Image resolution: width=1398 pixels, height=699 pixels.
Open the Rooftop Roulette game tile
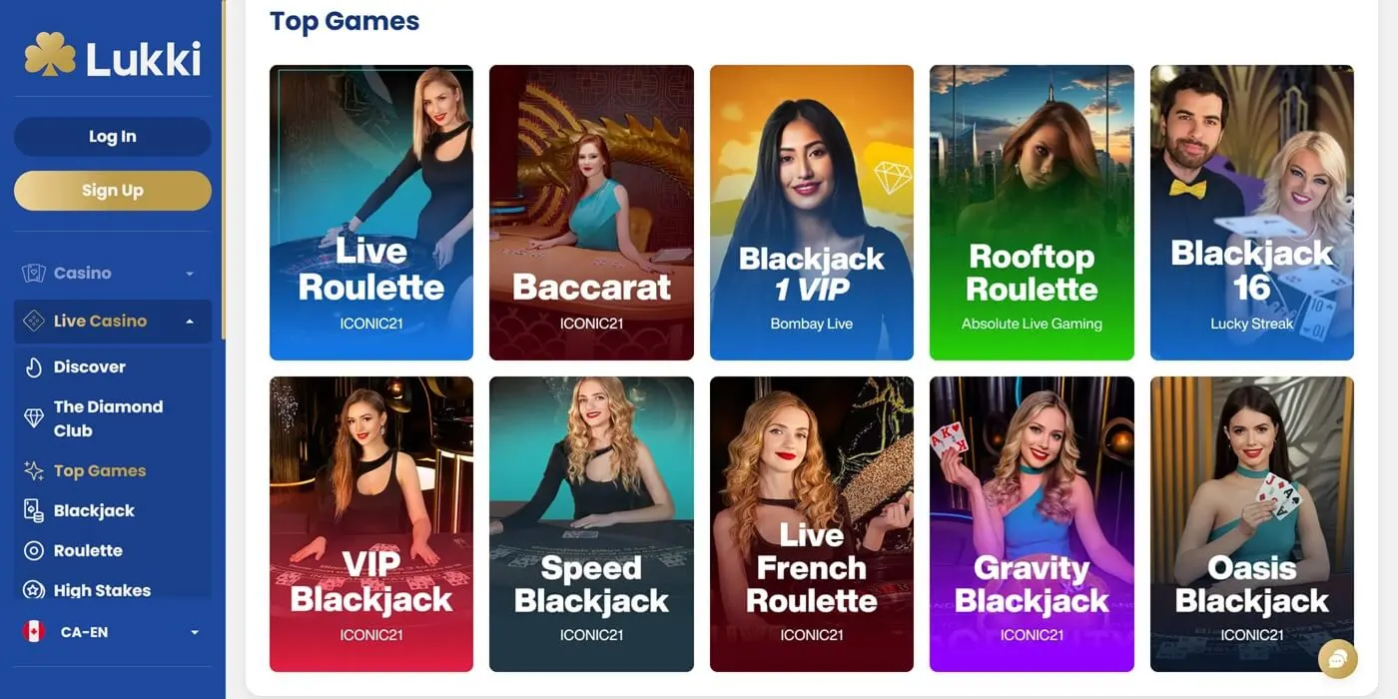[1032, 213]
